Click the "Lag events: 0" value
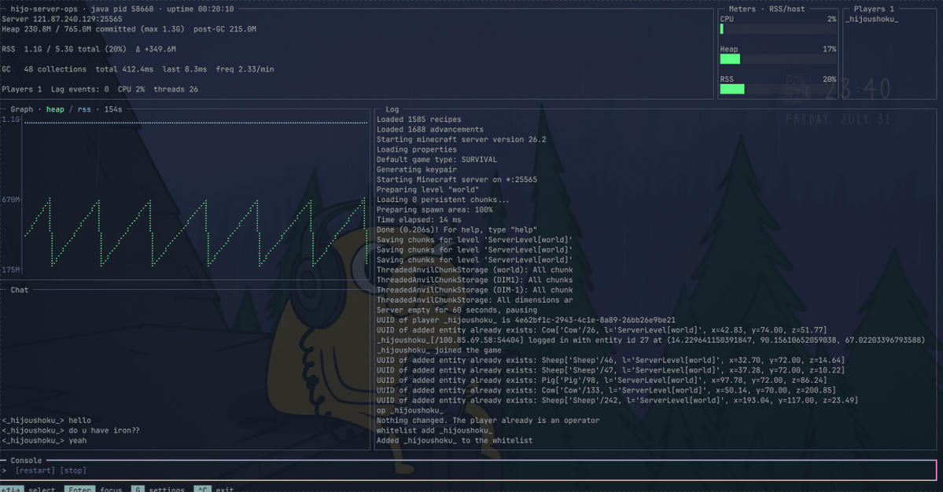This screenshot has height=492, width=943. click(80, 90)
